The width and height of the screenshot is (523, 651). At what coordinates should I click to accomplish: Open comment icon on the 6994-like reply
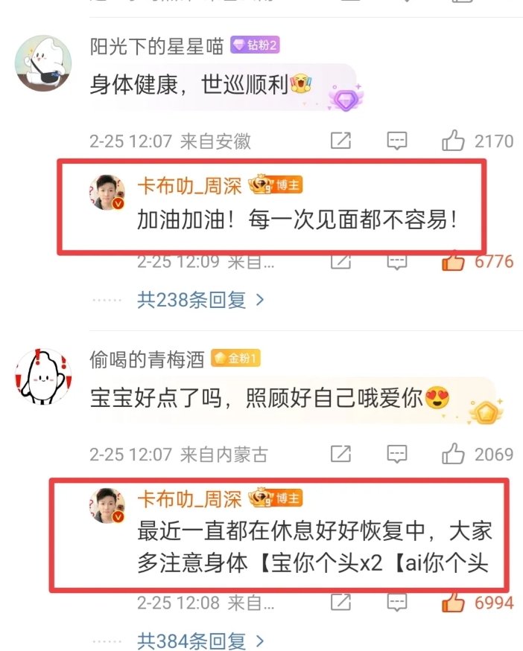pos(397,603)
